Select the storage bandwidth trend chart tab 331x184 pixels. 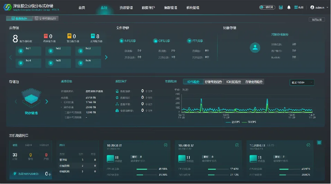pyautogui.click(x=213, y=82)
